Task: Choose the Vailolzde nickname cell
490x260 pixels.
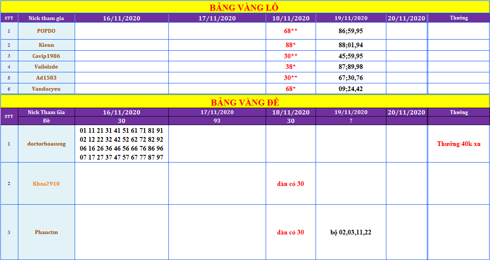Action: (46, 67)
